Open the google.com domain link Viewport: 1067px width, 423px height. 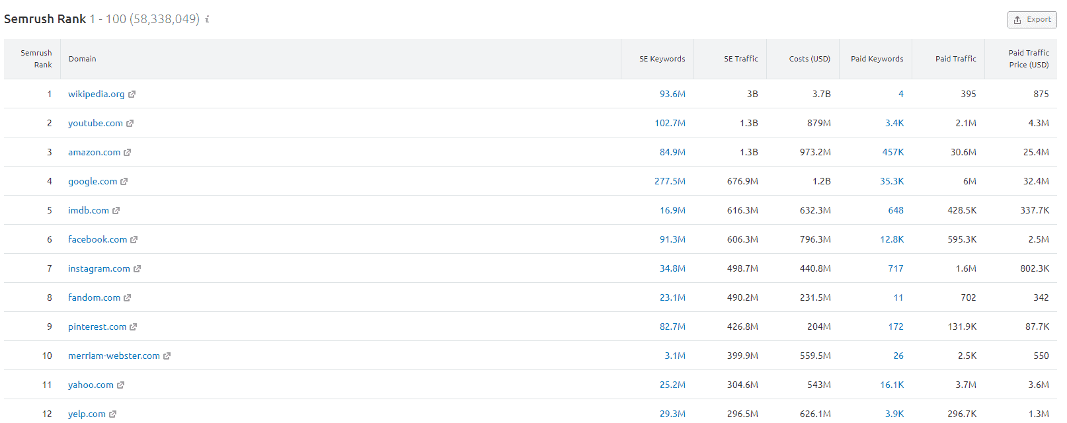(93, 181)
